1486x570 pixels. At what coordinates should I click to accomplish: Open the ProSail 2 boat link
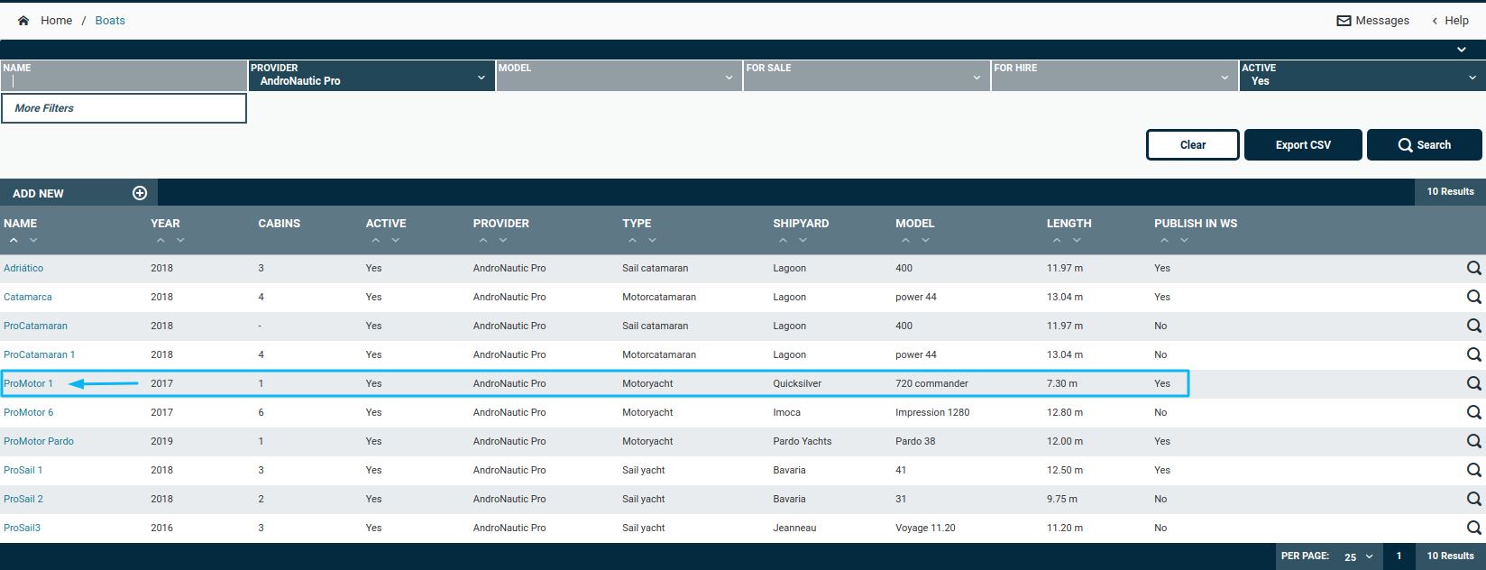23,499
